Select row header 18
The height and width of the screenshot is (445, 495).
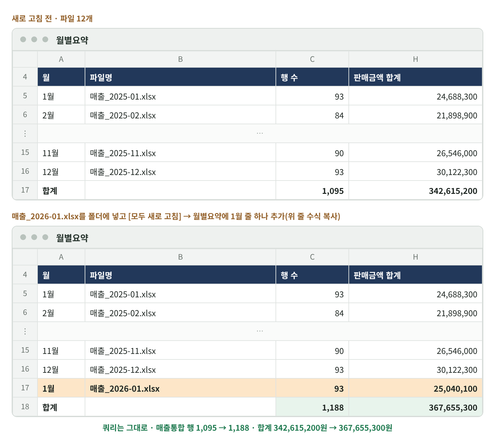click(x=25, y=407)
